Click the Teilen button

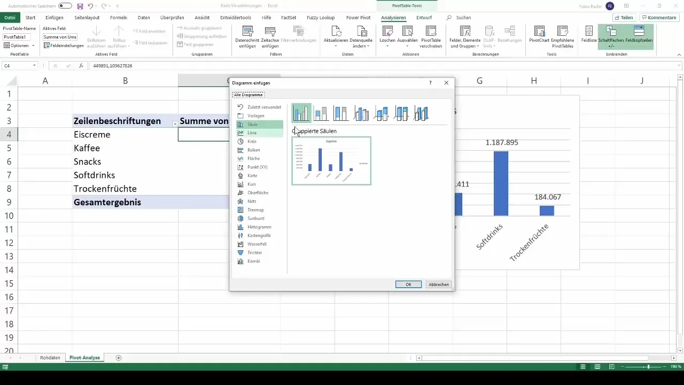pos(624,18)
